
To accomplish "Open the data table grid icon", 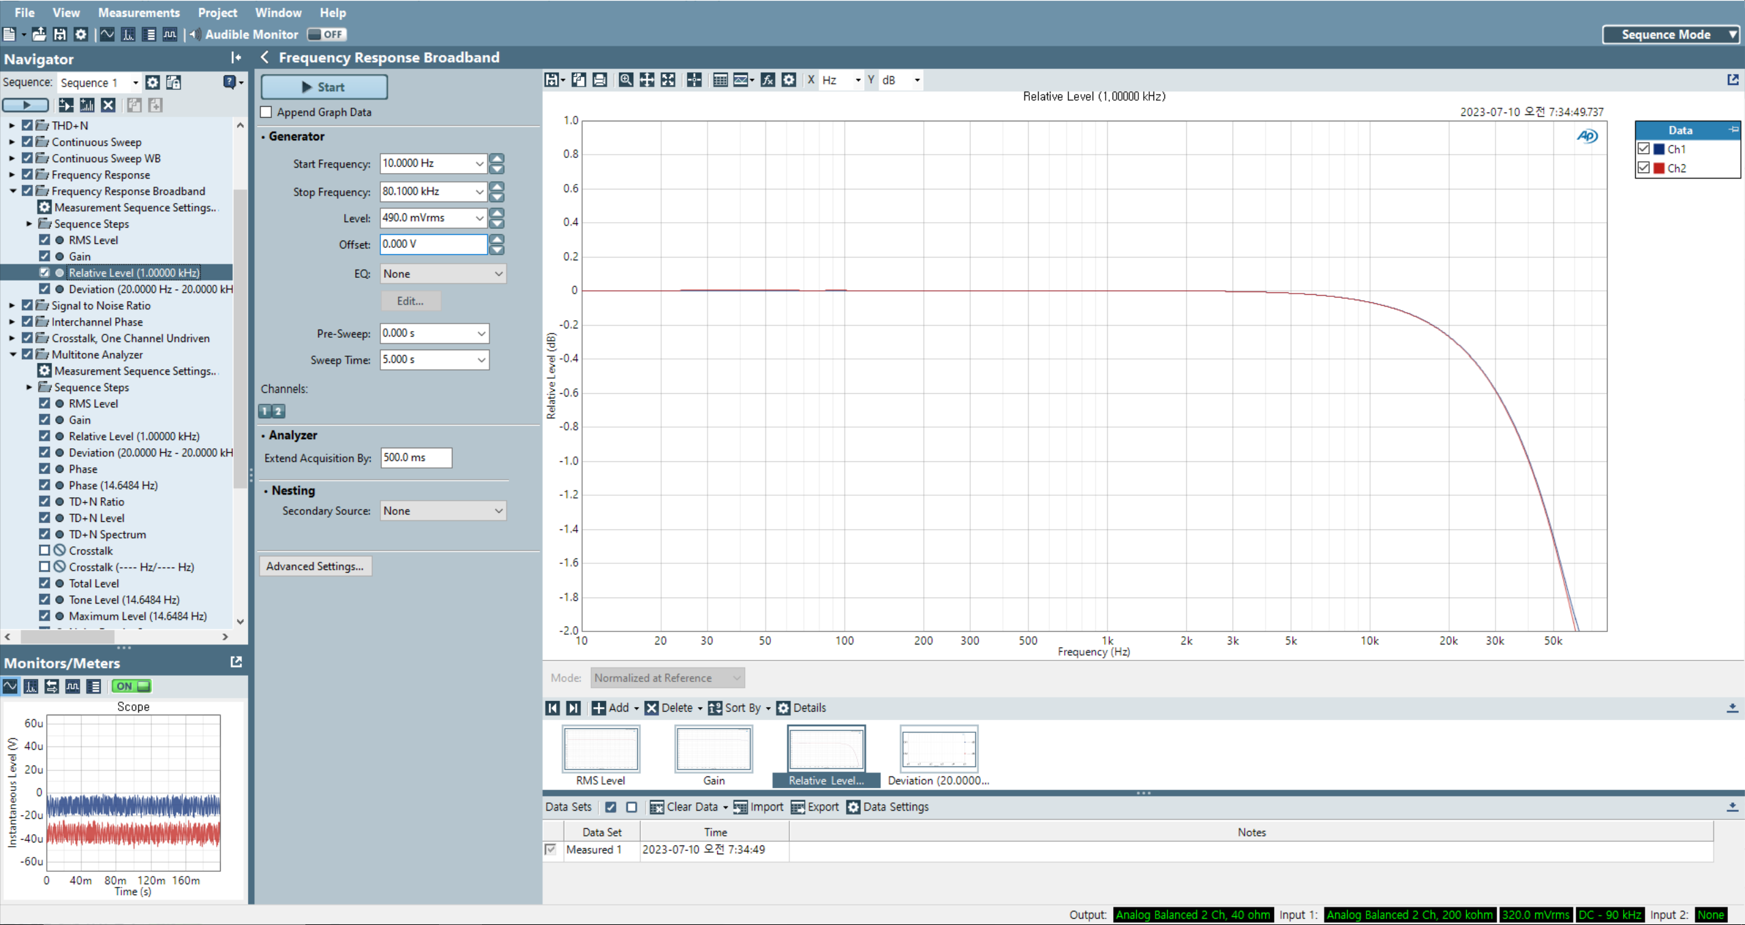I will coord(720,80).
